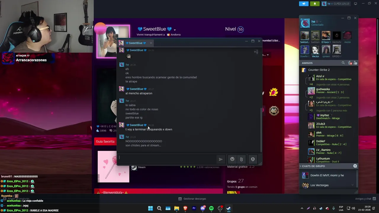Click the Grupos 27 link on profile

[x=235, y=181]
